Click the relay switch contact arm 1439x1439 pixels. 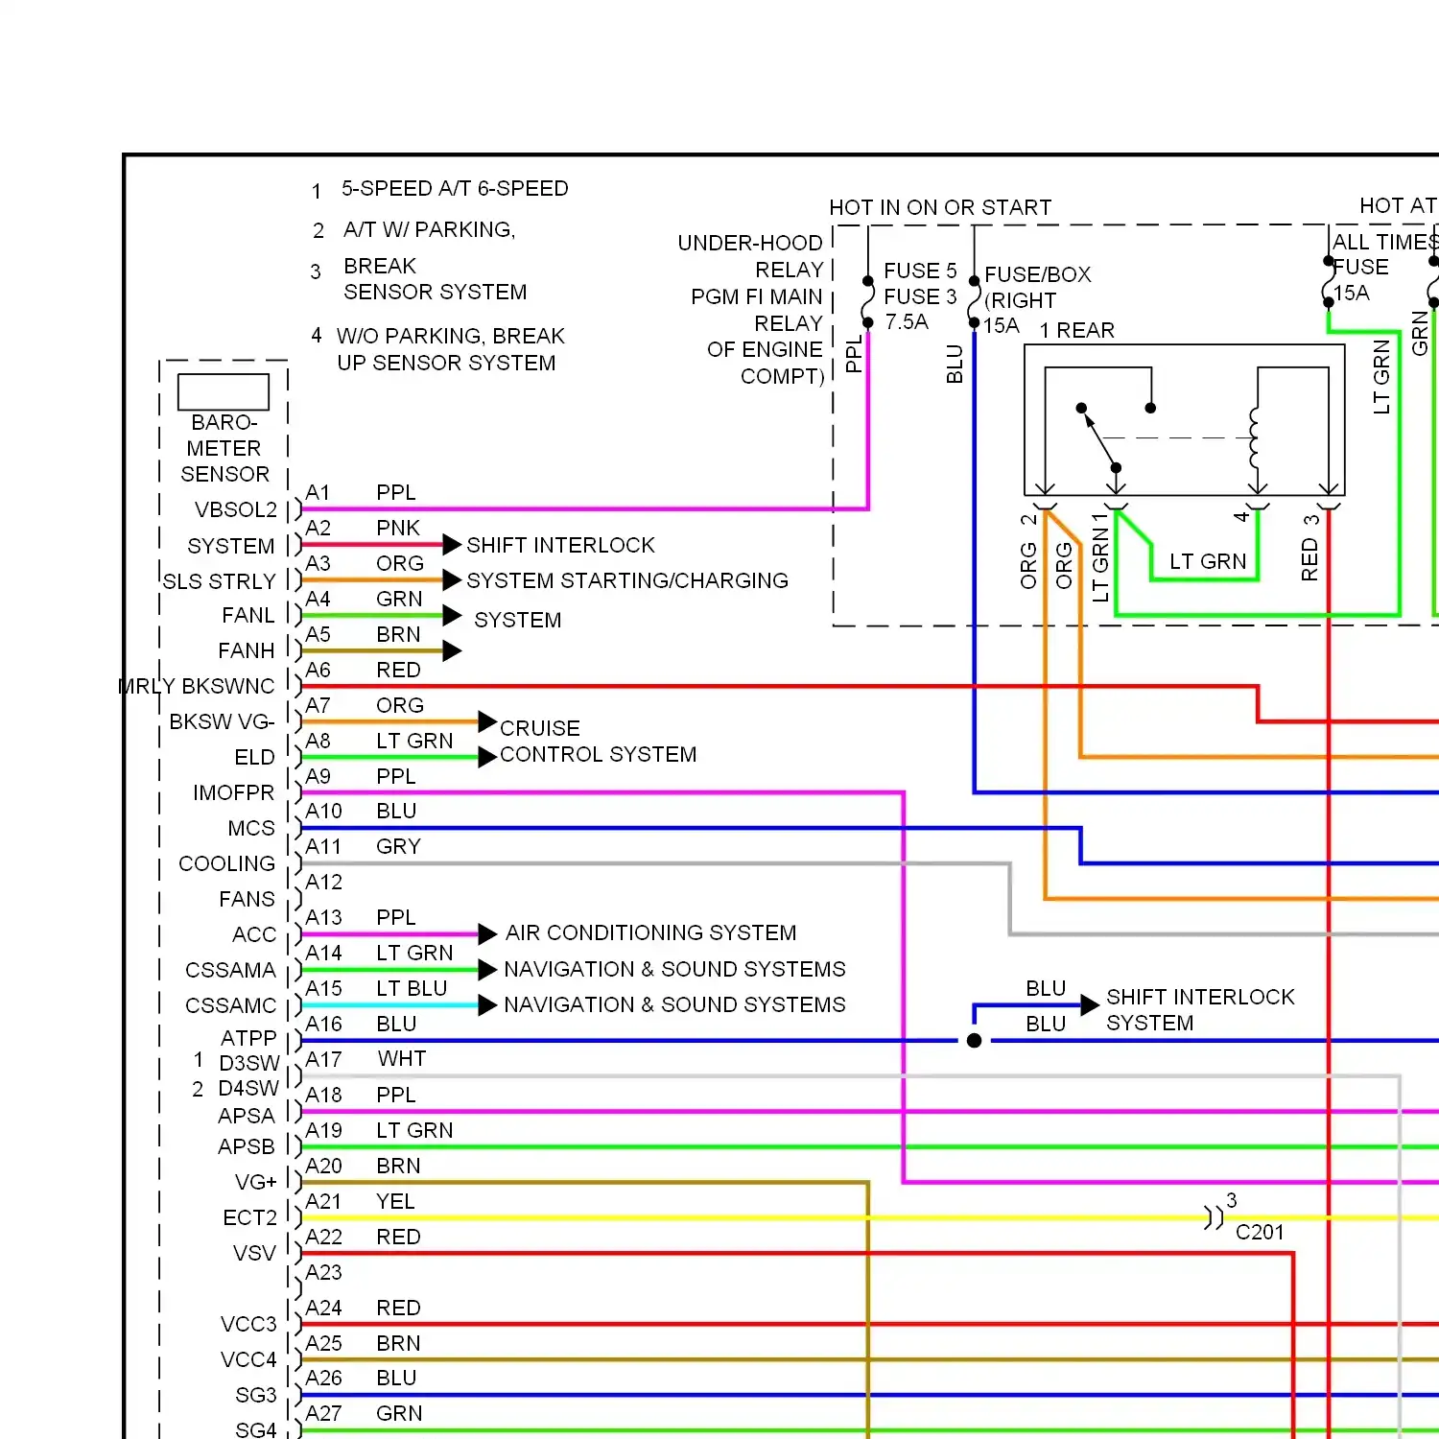(1098, 438)
